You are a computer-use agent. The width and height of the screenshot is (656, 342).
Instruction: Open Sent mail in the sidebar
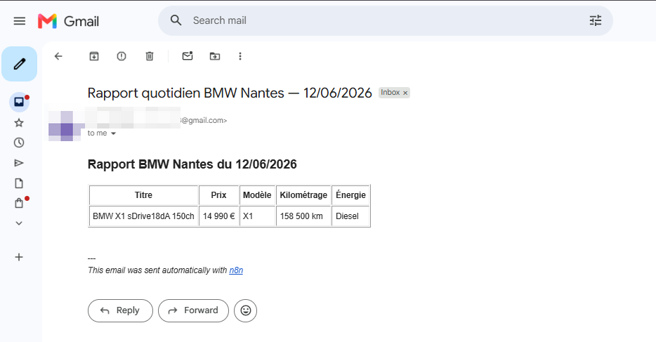19,163
